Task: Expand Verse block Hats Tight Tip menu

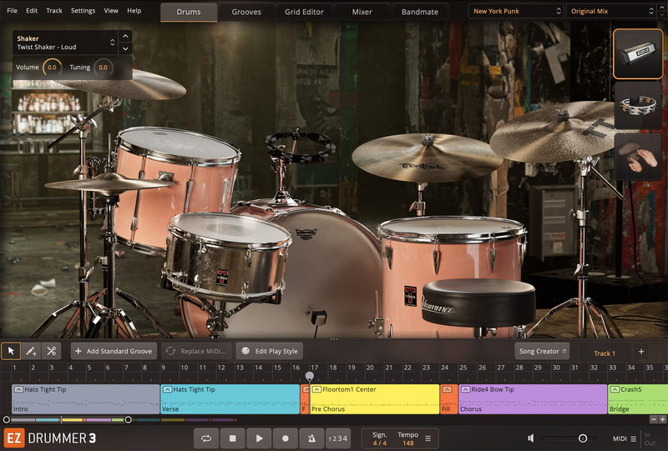Action: tap(168, 389)
